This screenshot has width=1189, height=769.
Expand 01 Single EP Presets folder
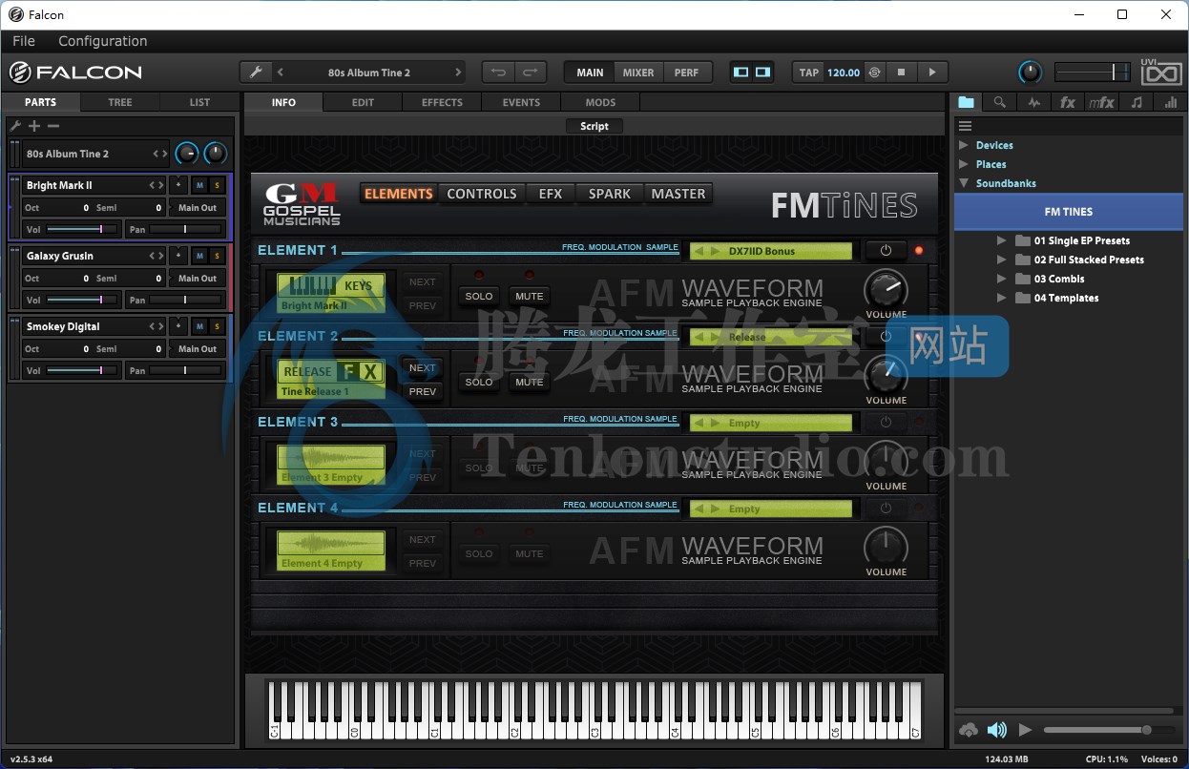[1001, 240]
